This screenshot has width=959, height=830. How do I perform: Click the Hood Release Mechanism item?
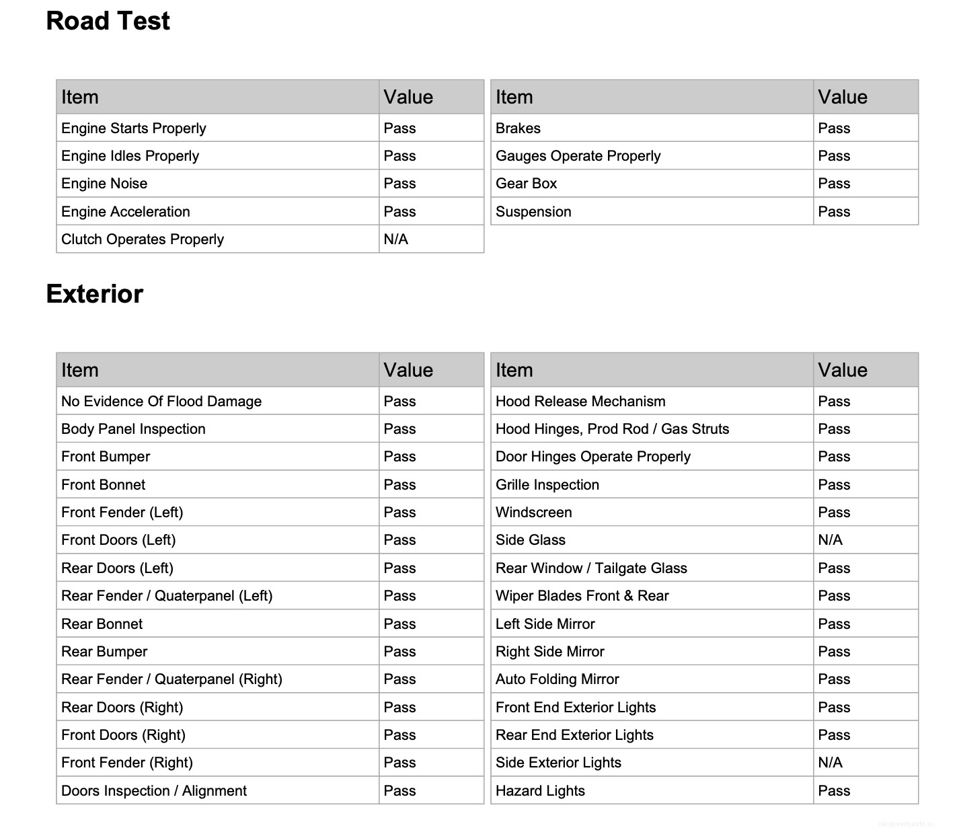(x=580, y=402)
